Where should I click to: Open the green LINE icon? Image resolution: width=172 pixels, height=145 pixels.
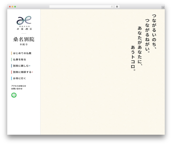click(14, 95)
